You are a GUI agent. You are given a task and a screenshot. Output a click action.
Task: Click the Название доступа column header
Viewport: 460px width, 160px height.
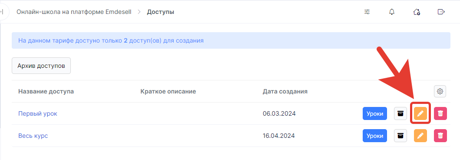tap(46, 91)
